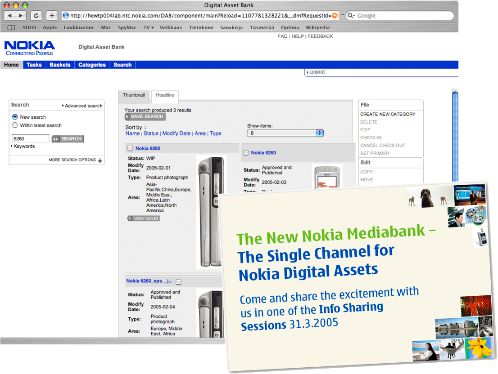Click View Asset for Nokia 6260

click(x=144, y=218)
